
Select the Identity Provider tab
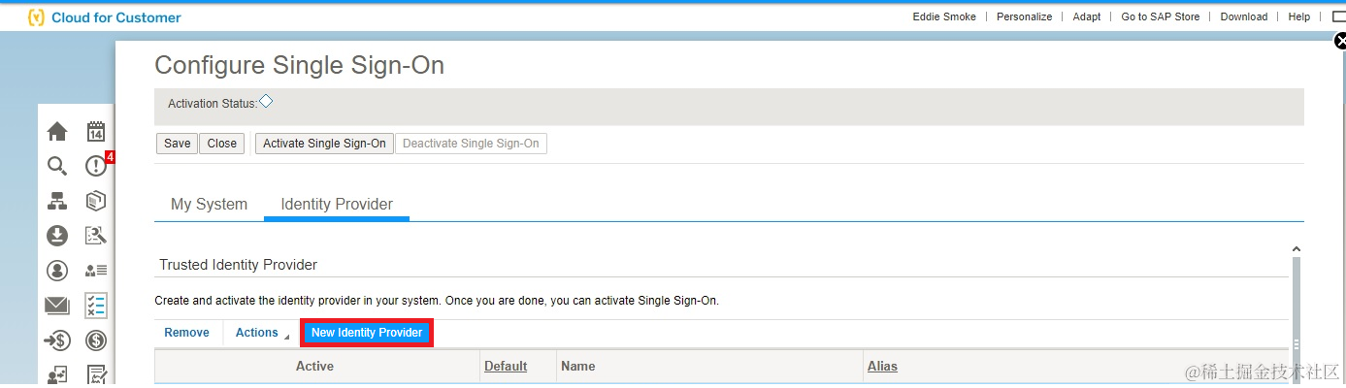click(337, 205)
